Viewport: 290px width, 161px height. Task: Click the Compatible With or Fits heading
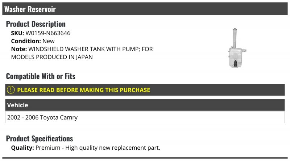tap(41, 76)
